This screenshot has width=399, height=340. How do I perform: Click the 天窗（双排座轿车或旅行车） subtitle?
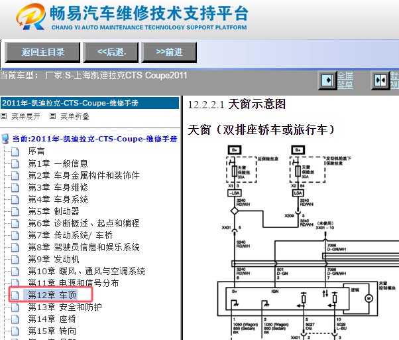click(x=261, y=129)
